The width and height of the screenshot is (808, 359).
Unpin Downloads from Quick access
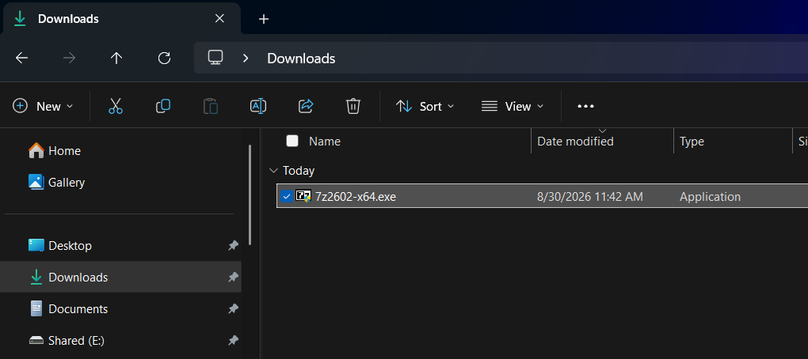tap(233, 278)
